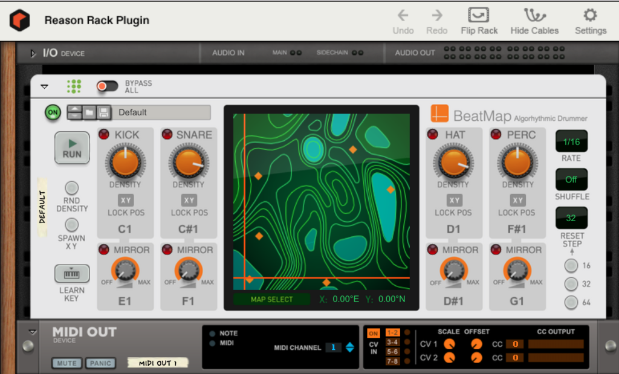
Task: Start the pattern with the RUN button
Action: [72, 148]
